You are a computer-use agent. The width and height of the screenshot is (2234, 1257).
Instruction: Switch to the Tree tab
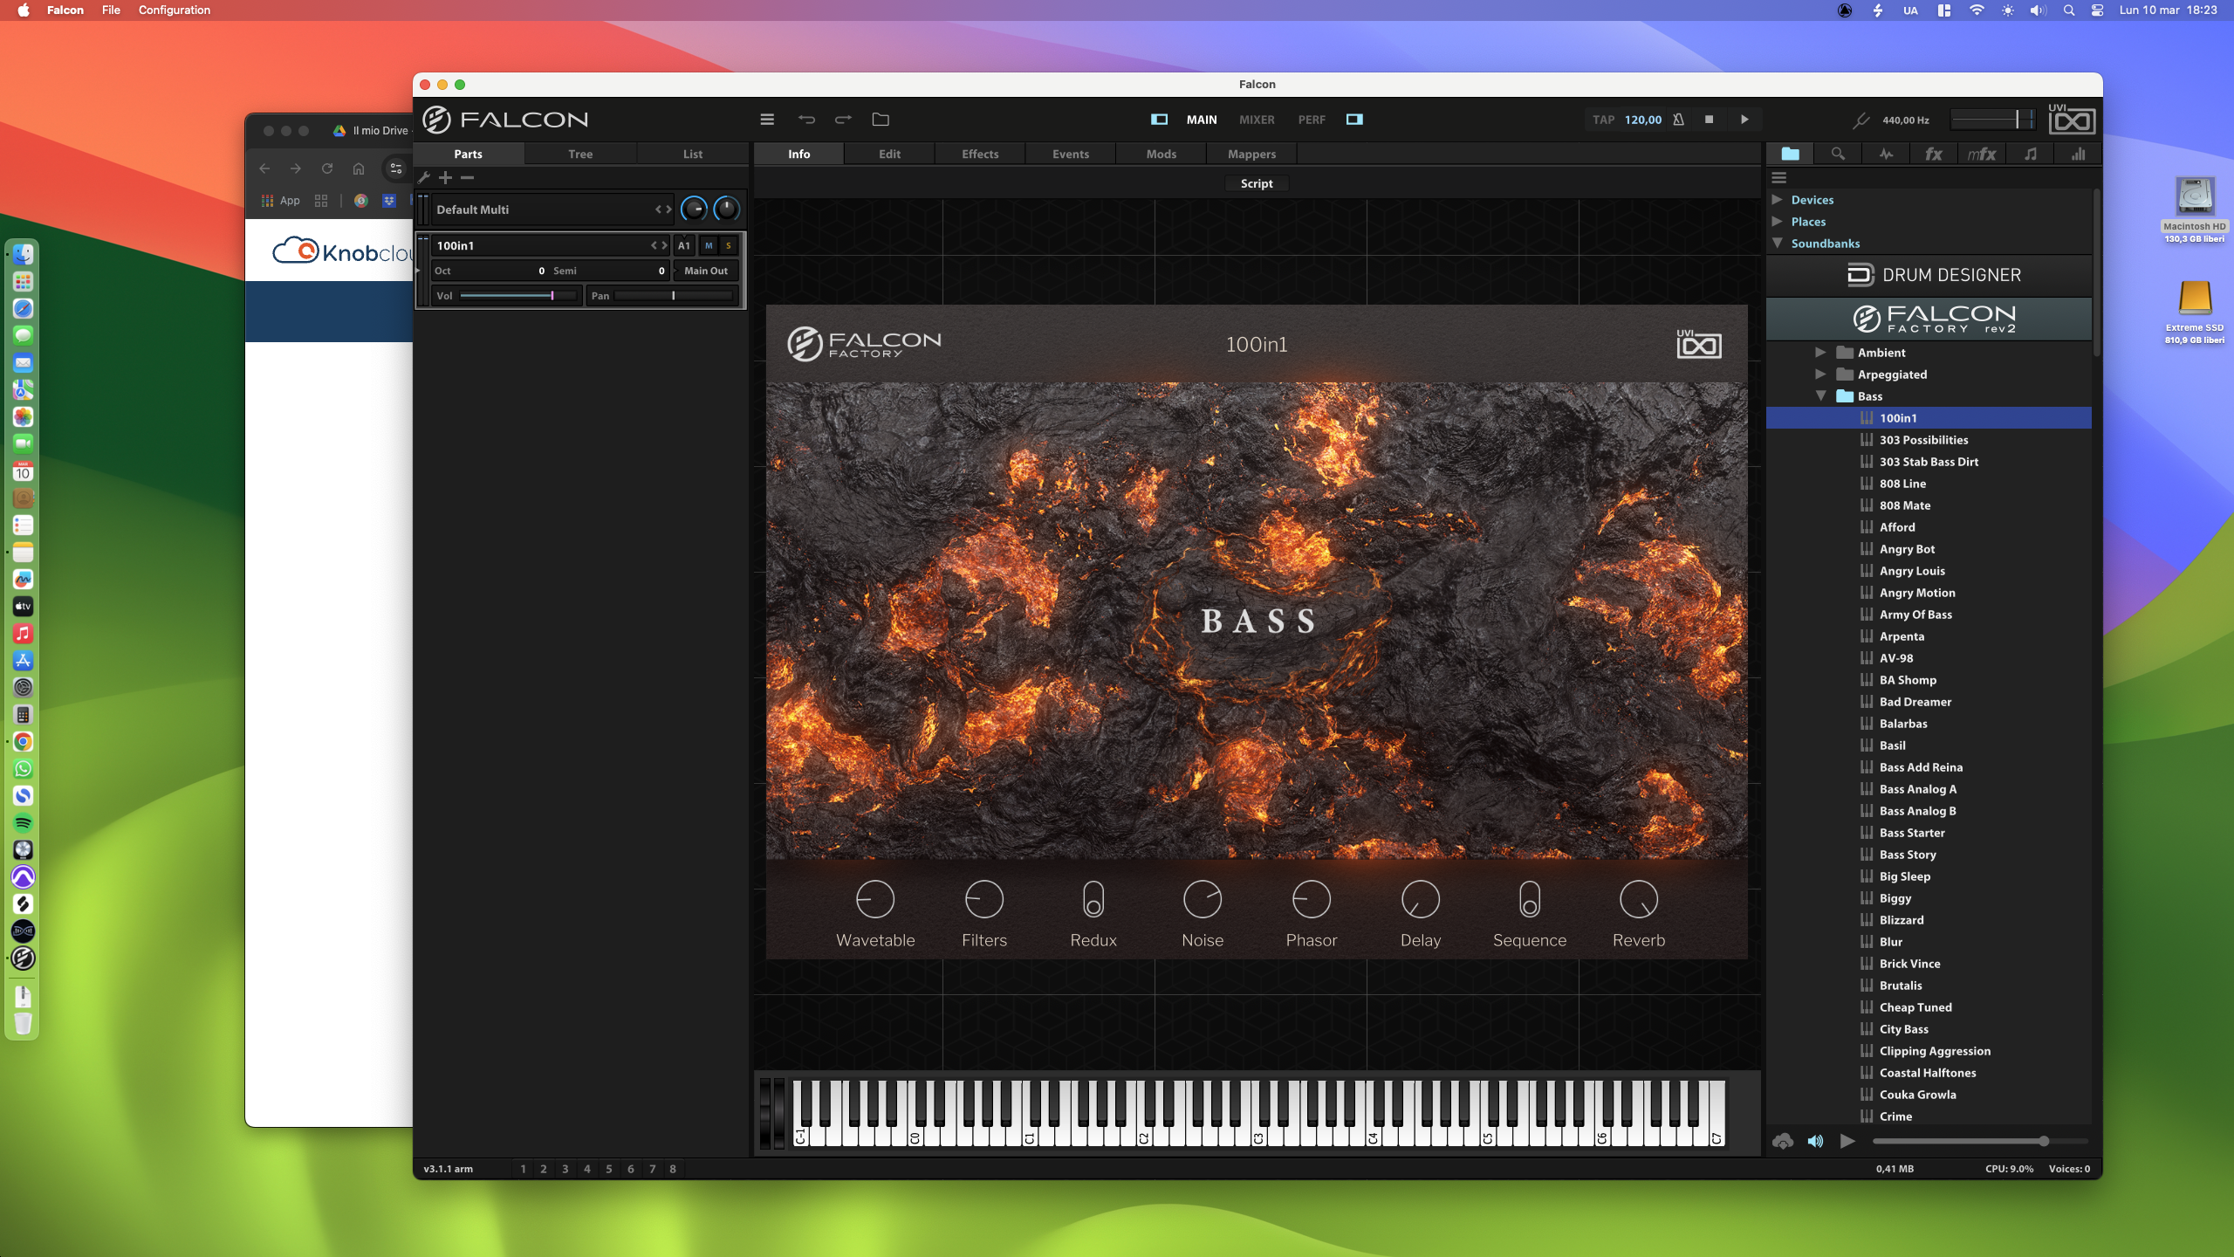[x=580, y=154]
